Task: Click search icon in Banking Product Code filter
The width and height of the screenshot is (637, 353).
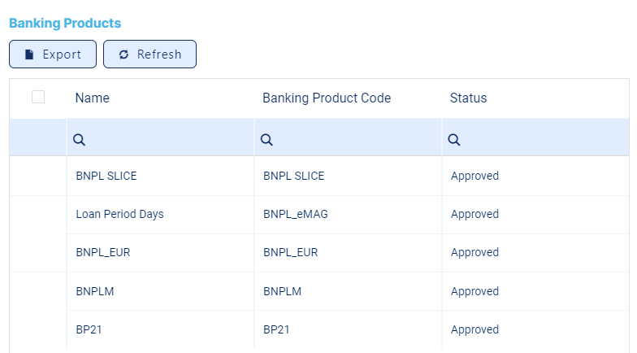Action: point(266,140)
